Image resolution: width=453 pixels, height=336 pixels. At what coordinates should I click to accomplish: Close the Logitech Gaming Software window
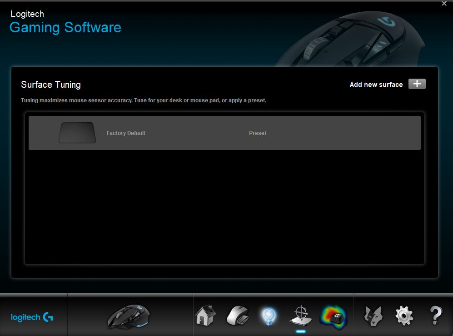(x=444, y=4)
